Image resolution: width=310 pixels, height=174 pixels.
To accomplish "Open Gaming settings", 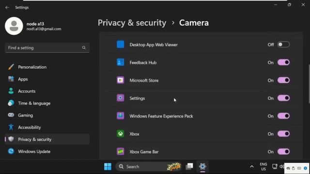I will 47,115.
